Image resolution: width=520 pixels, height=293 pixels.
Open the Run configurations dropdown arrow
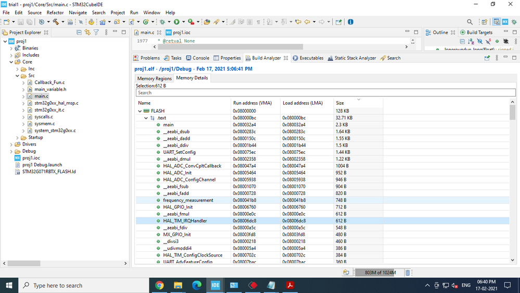(x=183, y=22)
